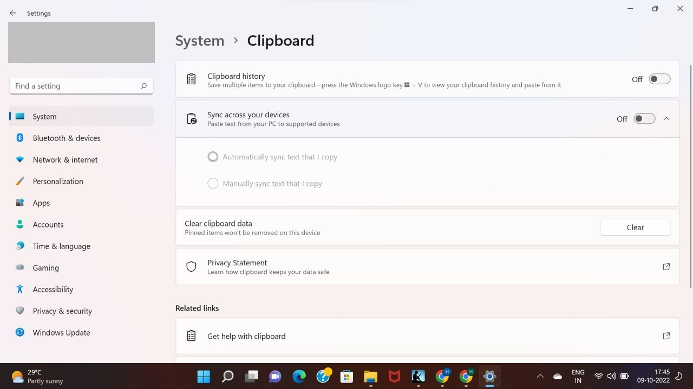Open Get help with clipboard
693x389 pixels.
[x=246, y=336]
